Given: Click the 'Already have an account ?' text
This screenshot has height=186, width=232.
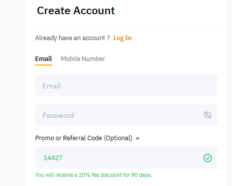Looking at the screenshot, I should point(73,38).
